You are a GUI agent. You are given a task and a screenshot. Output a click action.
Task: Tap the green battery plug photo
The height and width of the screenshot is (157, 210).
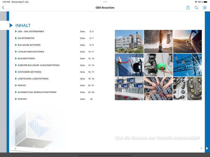[158, 65]
